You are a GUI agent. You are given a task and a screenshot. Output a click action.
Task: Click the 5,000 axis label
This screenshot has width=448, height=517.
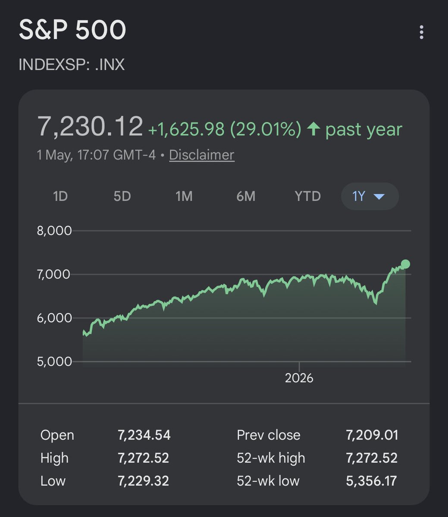click(54, 361)
